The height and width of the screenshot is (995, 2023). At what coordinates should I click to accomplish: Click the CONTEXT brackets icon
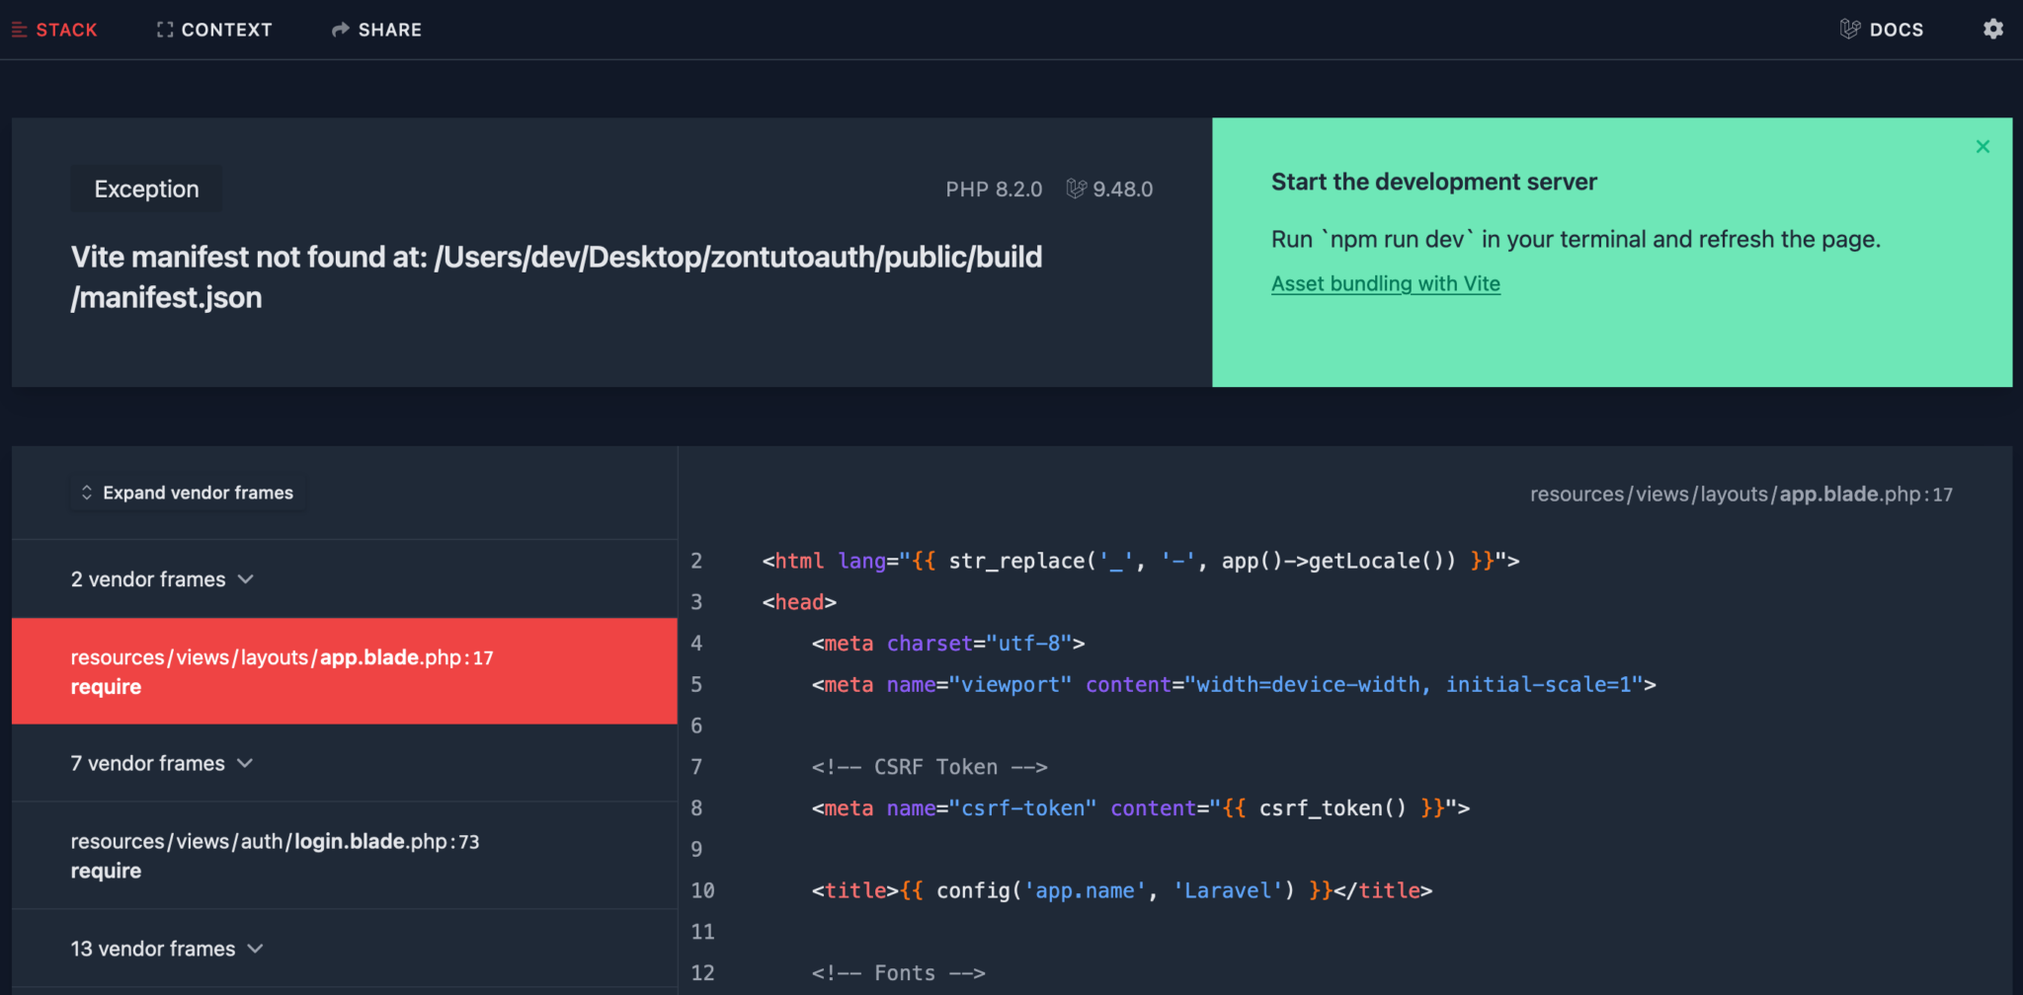click(164, 29)
